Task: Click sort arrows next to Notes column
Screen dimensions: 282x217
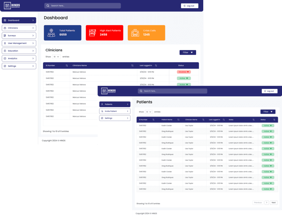Action: (x=253, y=120)
